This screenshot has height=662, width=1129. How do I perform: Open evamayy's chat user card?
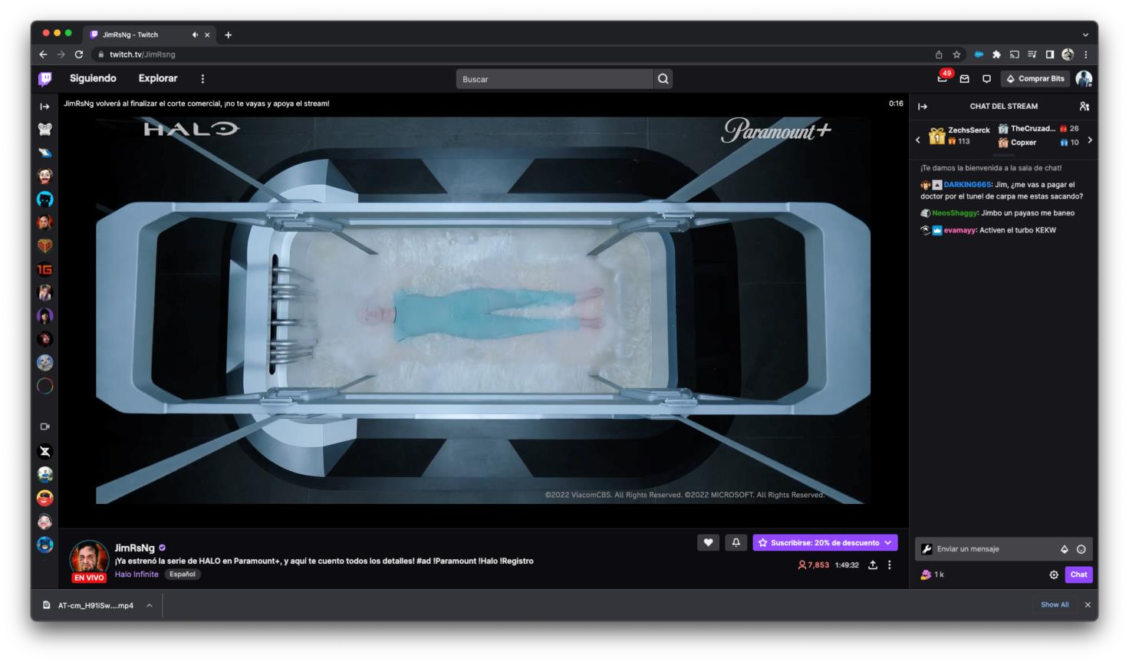[x=959, y=230]
